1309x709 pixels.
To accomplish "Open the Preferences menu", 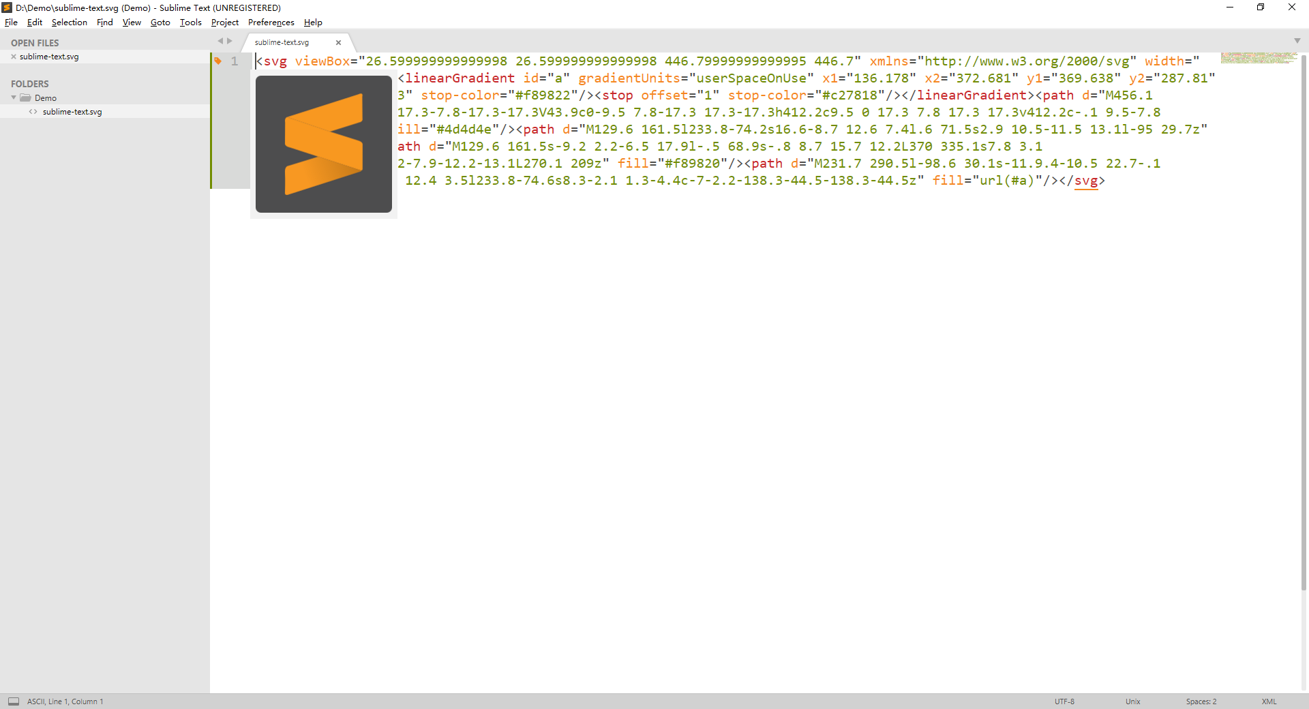I will click(x=271, y=22).
